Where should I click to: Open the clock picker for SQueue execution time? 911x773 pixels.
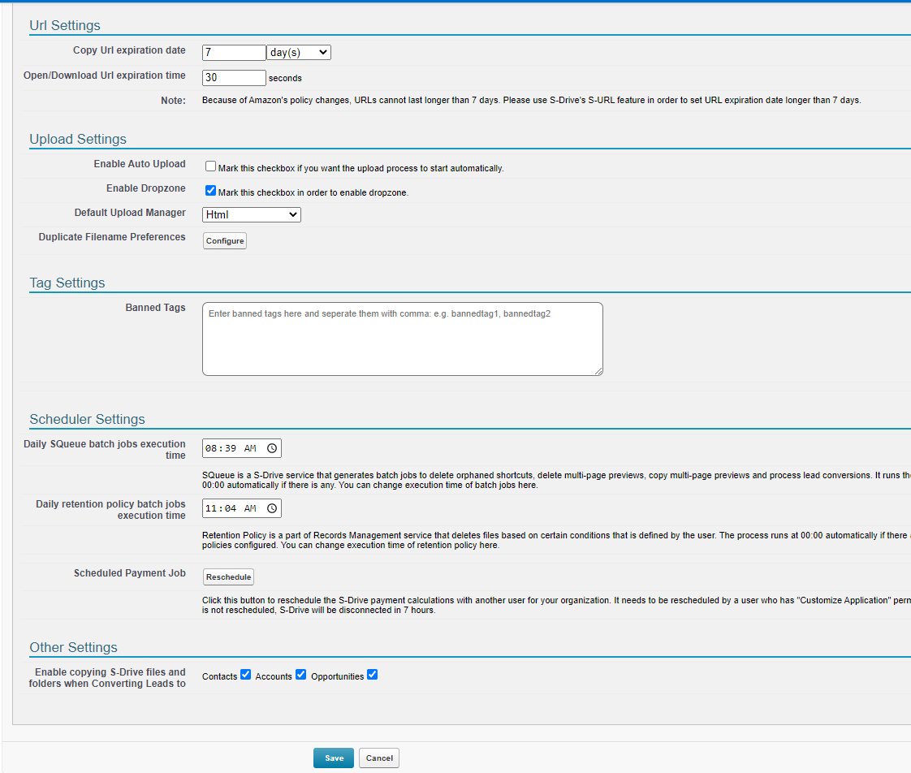point(272,448)
